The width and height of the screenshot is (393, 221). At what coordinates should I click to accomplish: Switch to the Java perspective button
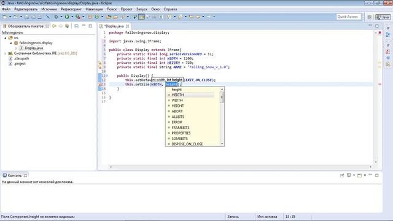pos(383,17)
